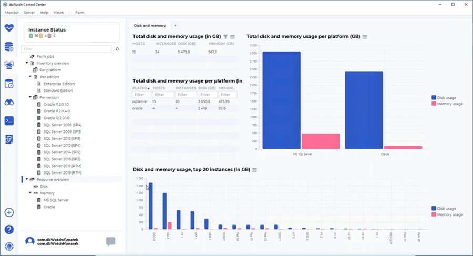Viewport: 473px width, 256px height.
Task: Click the refresh icon next to filter box
Action: click(117, 49)
